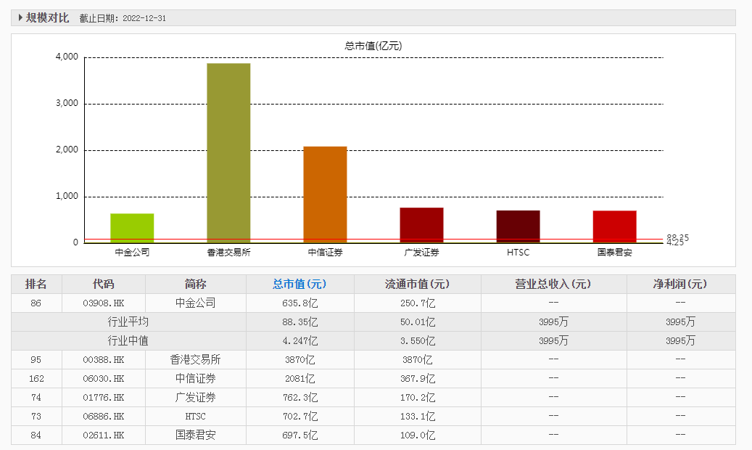Click stock code 01776.HK
The height and width of the screenshot is (450, 752).
pyautogui.click(x=103, y=397)
